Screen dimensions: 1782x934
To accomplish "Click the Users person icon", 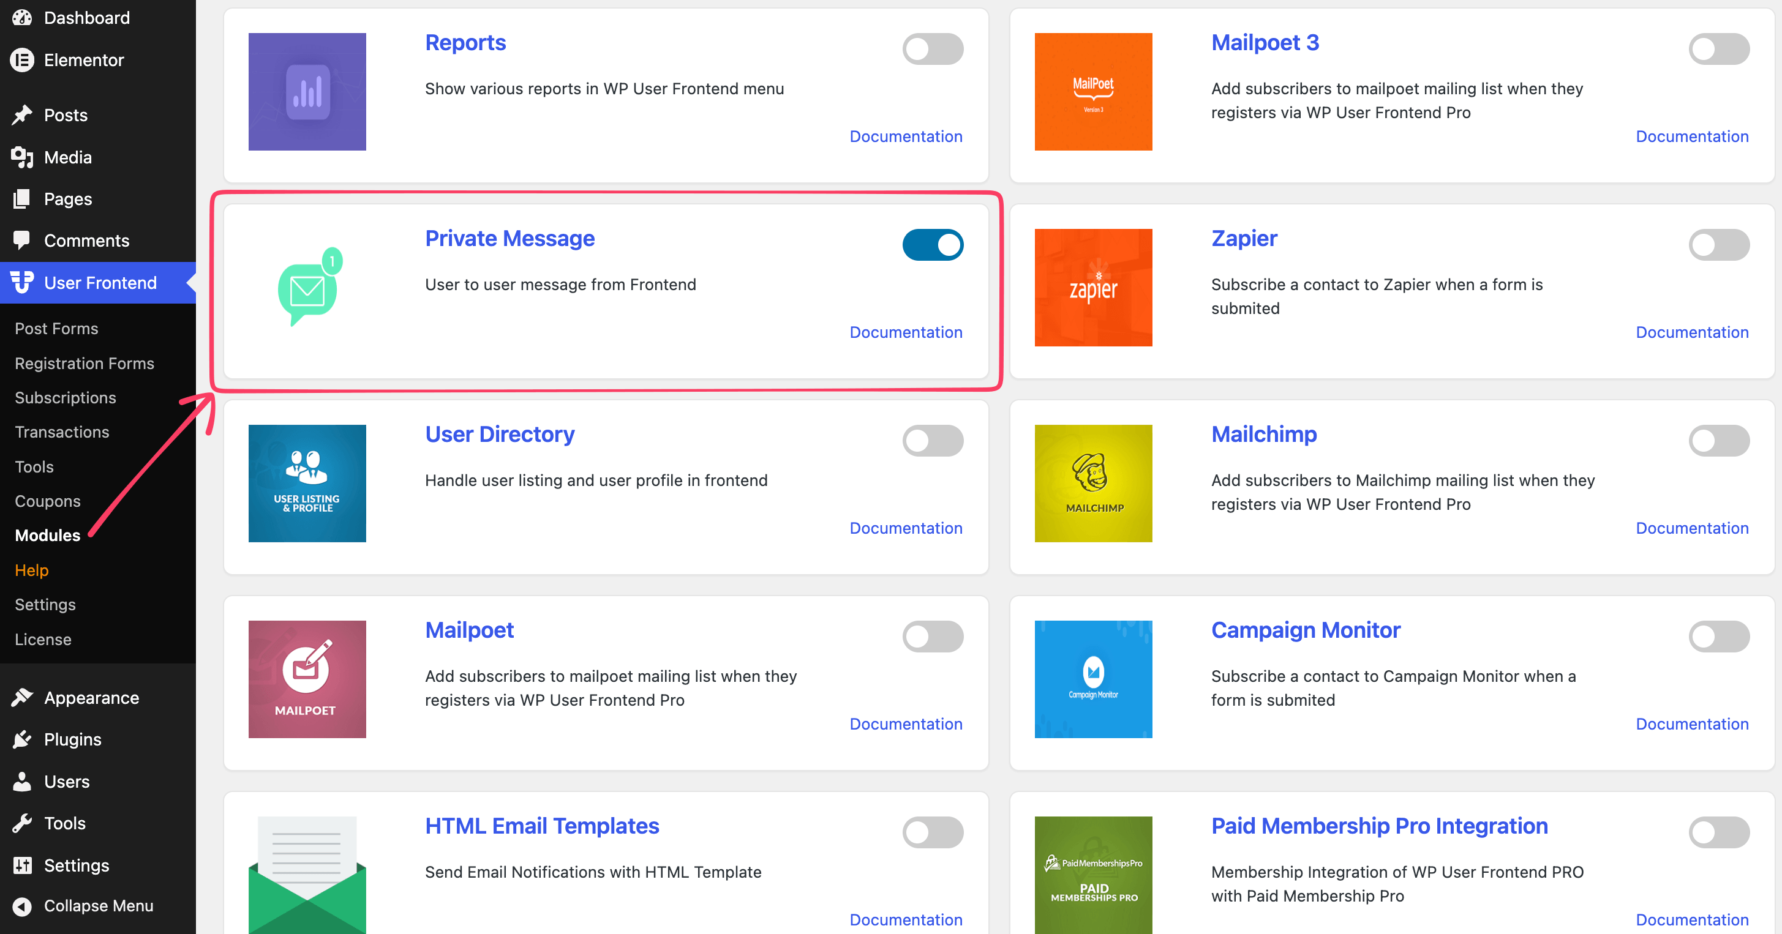I will 22,781.
